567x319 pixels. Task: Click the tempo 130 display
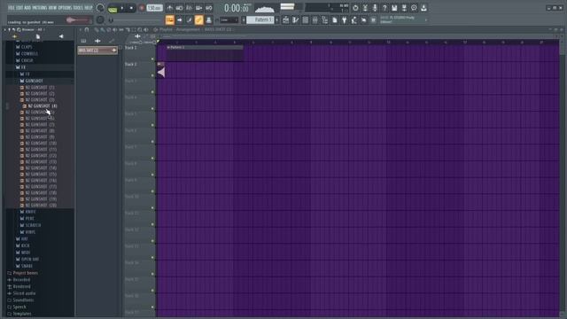(154, 8)
